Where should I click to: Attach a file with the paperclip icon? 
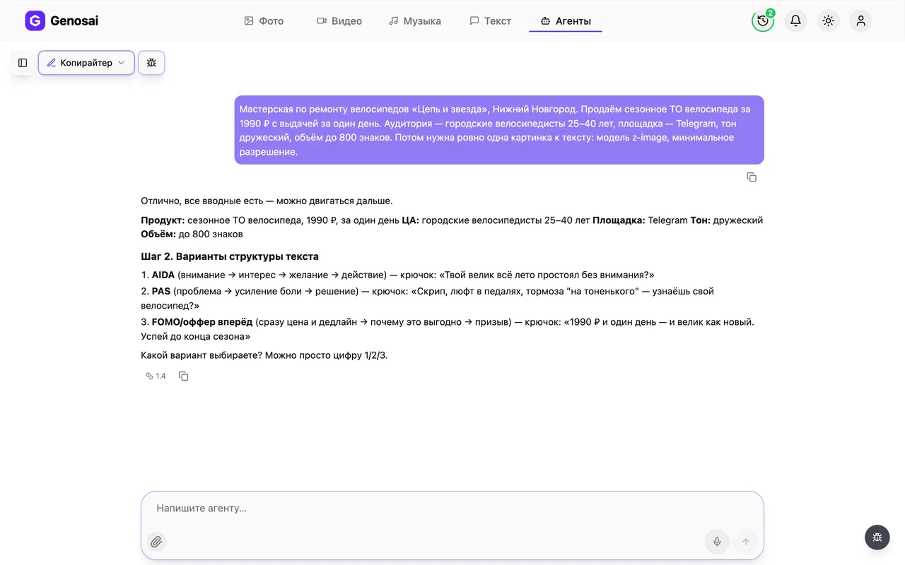click(x=156, y=542)
